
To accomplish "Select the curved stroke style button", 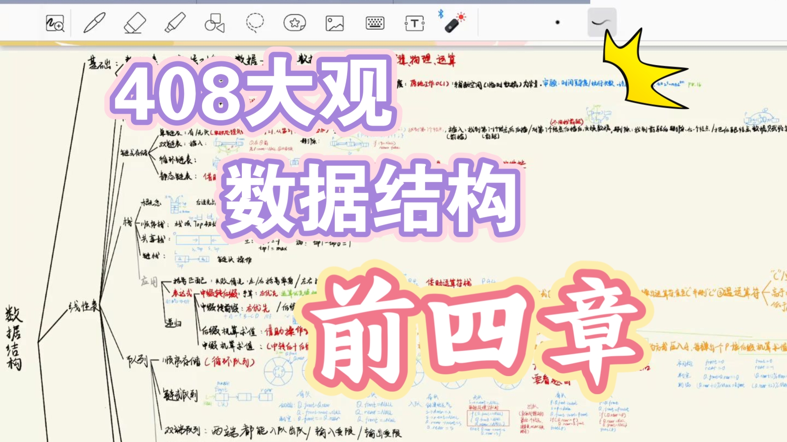I will click(x=602, y=23).
